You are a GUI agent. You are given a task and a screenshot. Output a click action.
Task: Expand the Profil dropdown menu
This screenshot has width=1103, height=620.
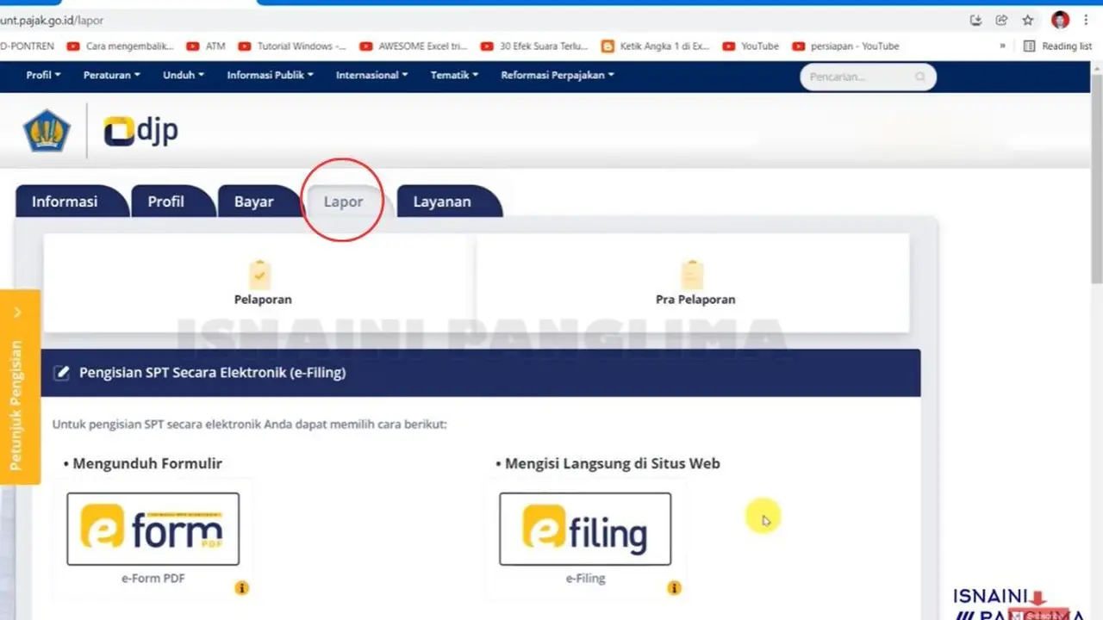coord(42,75)
